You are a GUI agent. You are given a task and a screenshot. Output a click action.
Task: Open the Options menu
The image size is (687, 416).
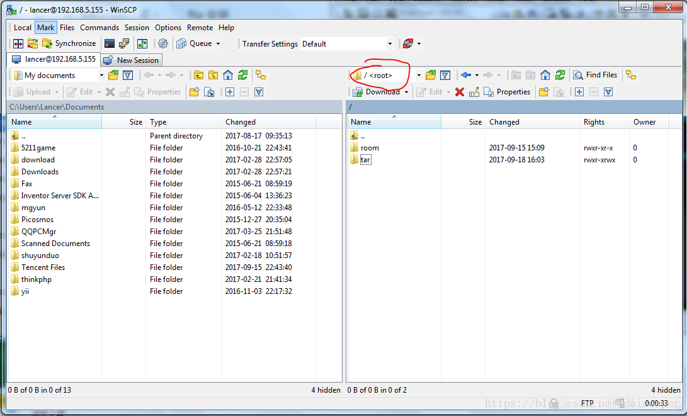167,28
